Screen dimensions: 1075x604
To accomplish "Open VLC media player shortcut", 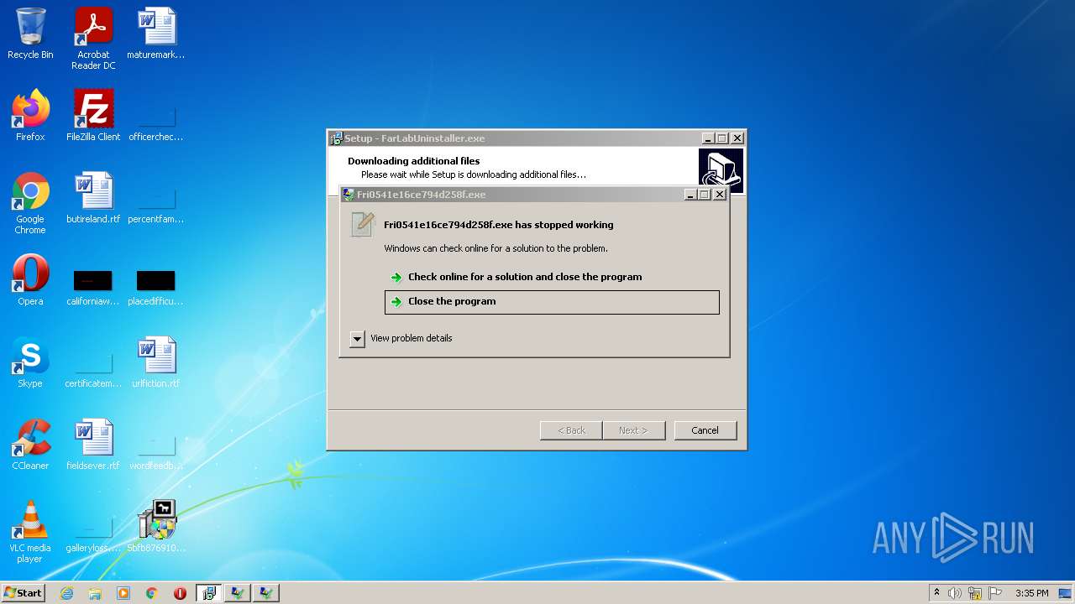I will (x=30, y=532).
